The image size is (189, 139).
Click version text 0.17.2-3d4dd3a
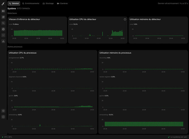23,9
